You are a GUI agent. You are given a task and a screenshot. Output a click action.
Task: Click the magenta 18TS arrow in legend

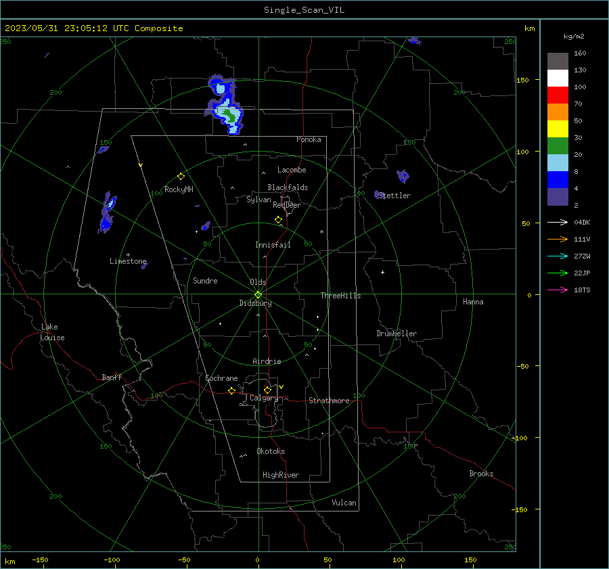pyautogui.click(x=558, y=290)
